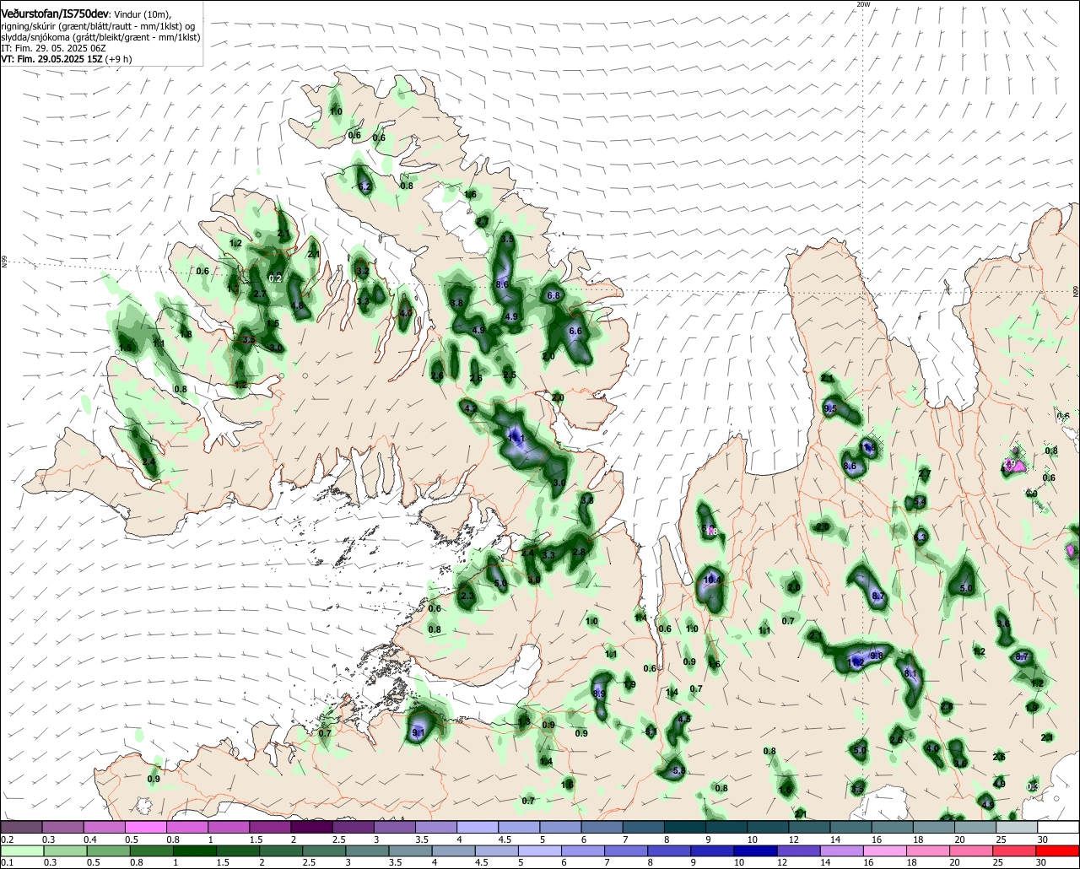Click the Veðurstofan/IS750dev title text

55,13
